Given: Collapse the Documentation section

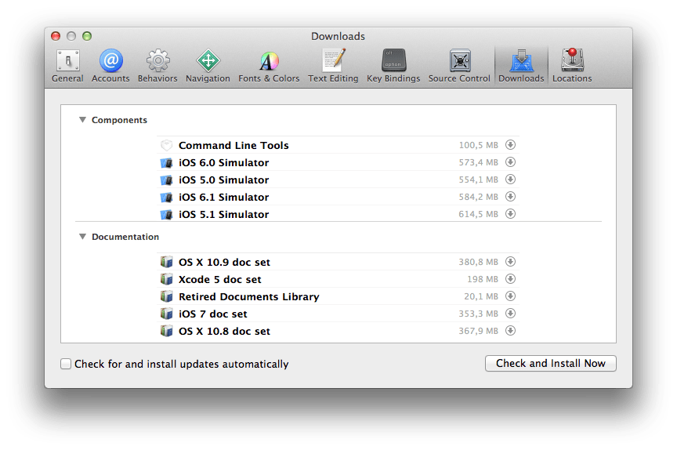Looking at the screenshot, I should point(82,237).
